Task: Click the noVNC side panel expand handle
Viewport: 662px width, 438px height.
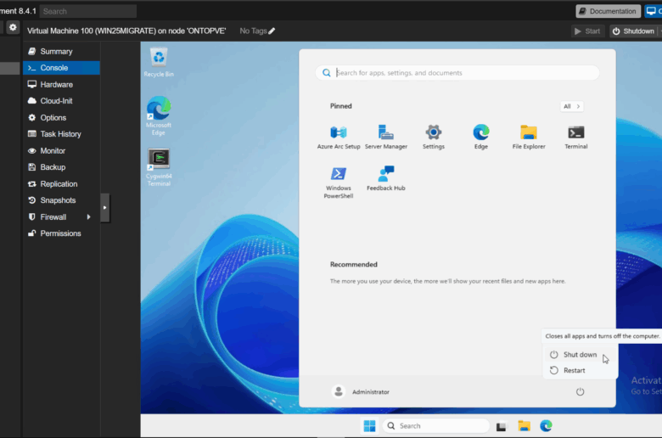Action: pos(104,208)
